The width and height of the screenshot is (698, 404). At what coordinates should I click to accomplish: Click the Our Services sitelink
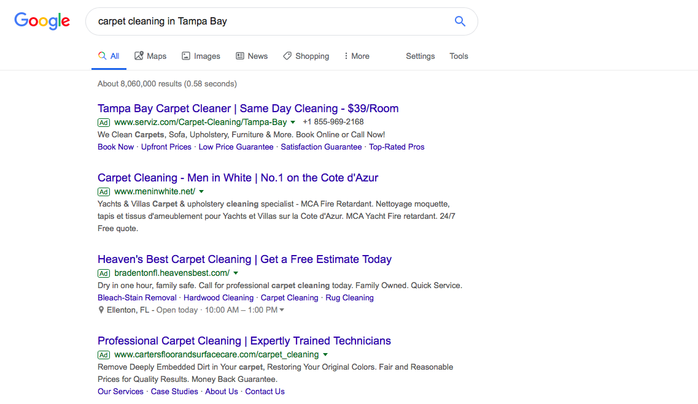(121, 392)
